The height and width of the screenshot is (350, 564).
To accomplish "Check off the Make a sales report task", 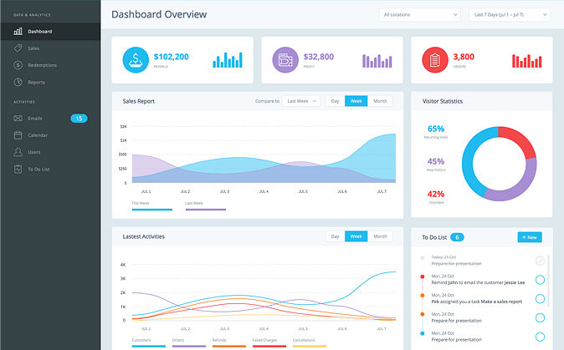I will (x=540, y=298).
